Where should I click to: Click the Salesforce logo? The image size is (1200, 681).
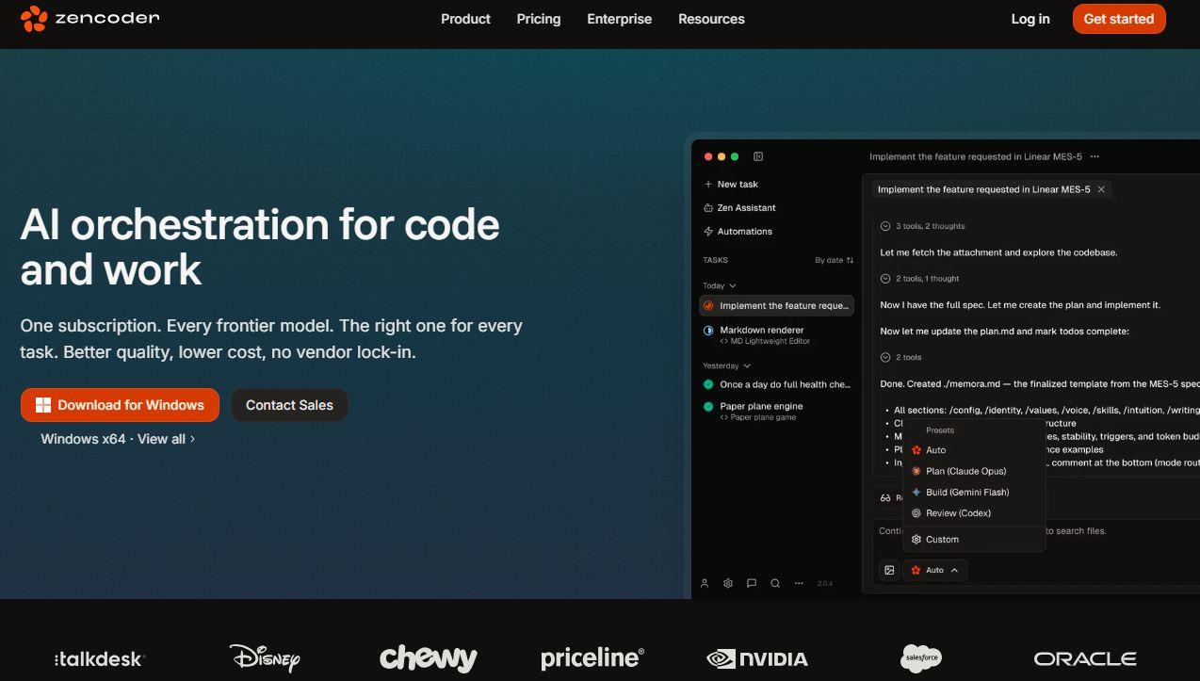[x=920, y=658]
